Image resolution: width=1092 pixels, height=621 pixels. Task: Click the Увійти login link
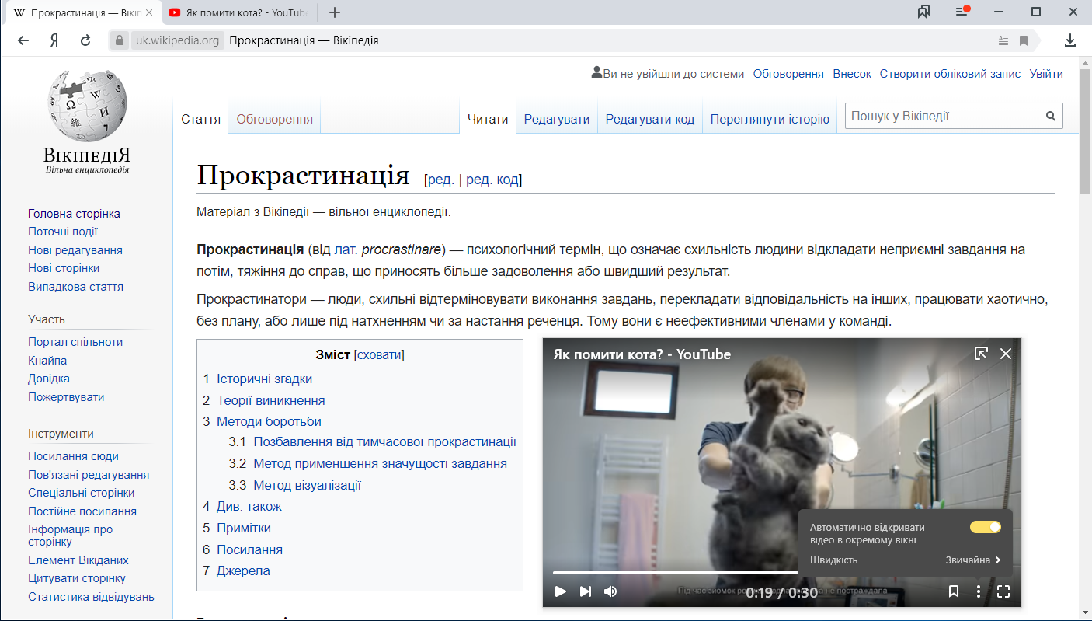(1046, 74)
